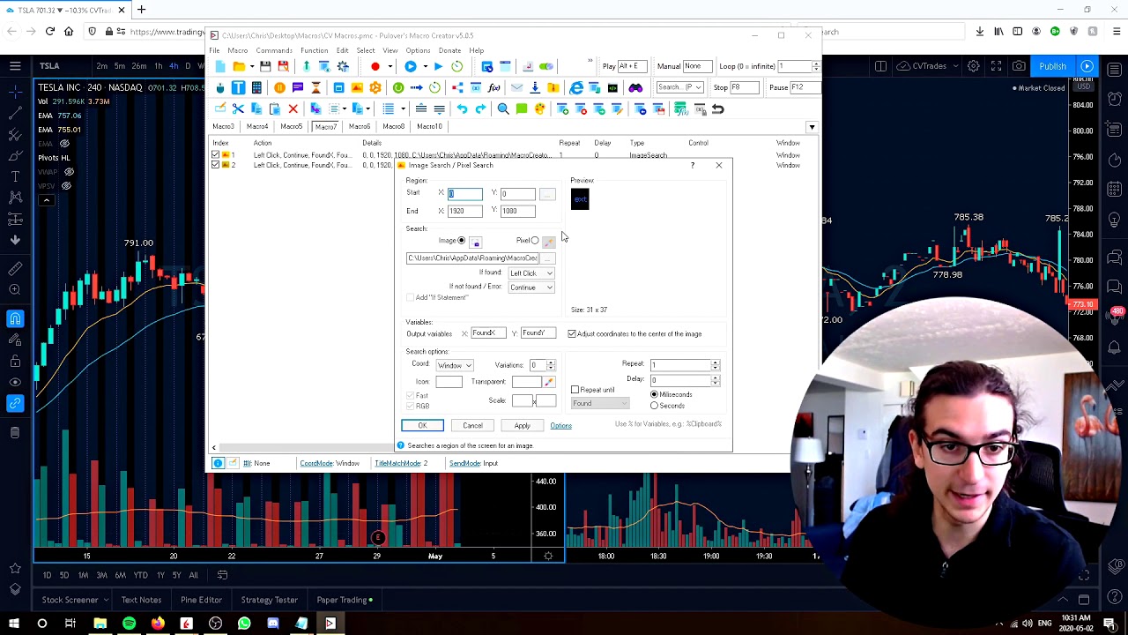1128x635 pixels.
Task: Click Apply in Image Search dialog
Action: pos(523,426)
